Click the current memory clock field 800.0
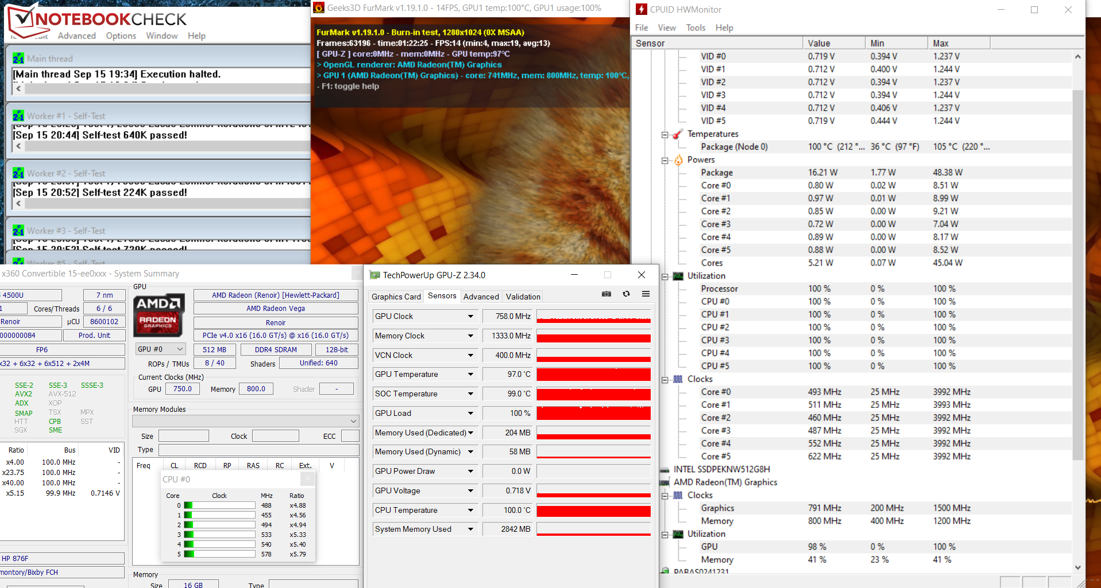This screenshot has height=588, width=1101. [256, 388]
